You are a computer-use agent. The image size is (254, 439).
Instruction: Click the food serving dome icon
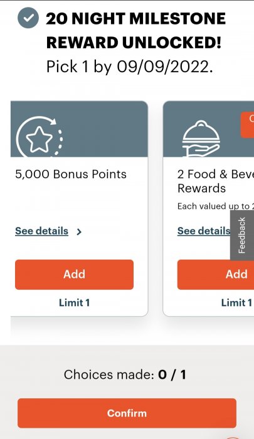coord(201,139)
